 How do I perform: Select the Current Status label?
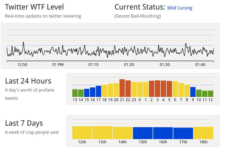tap(140, 7)
